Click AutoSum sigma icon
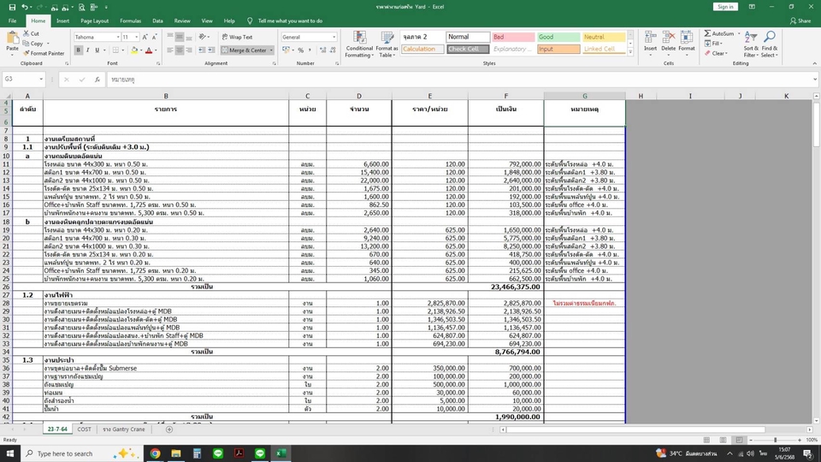 (707, 33)
